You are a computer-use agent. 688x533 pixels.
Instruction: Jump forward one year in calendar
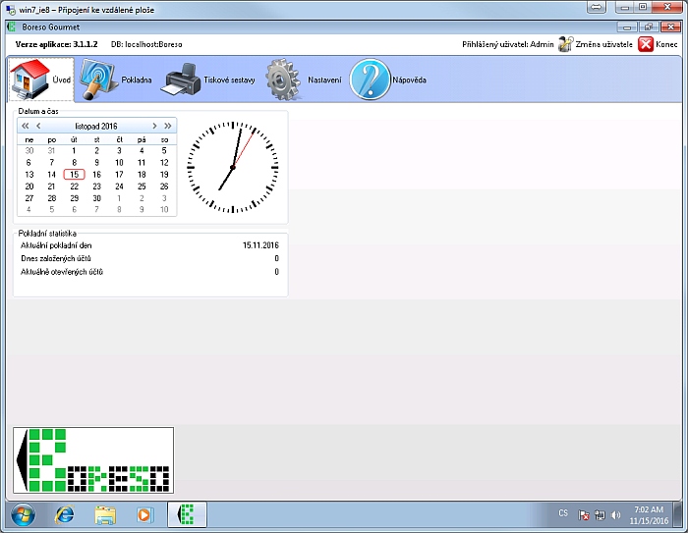(x=168, y=127)
